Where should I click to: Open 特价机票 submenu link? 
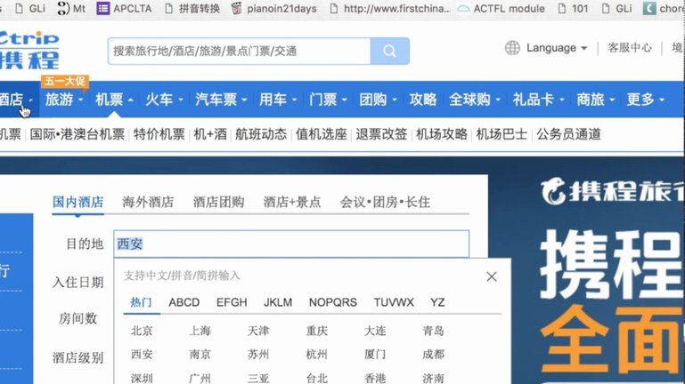(x=159, y=134)
